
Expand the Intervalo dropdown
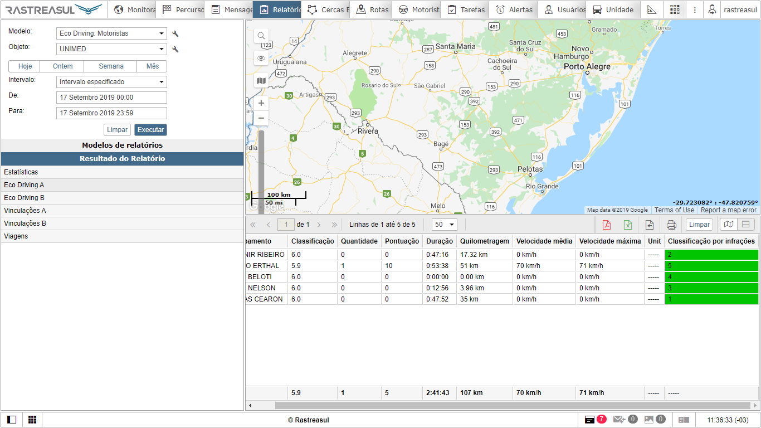point(111,82)
